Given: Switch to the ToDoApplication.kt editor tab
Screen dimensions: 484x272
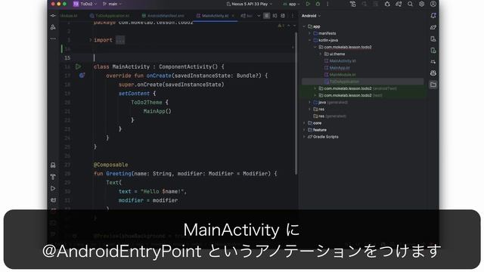Looking at the screenshot, I should tap(110, 16).
